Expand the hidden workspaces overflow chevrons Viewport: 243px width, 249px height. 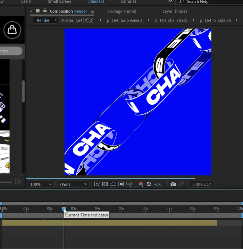(x=170, y=1)
